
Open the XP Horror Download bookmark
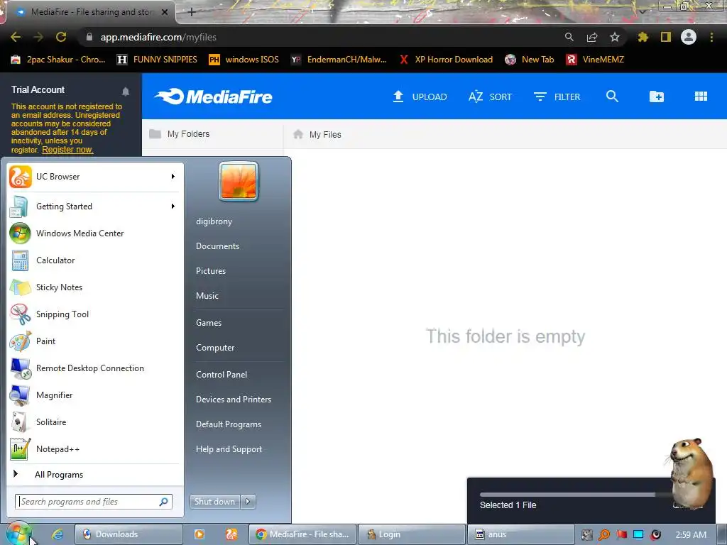pyautogui.click(x=446, y=60)
